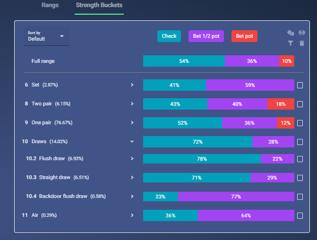The width and height of the screenshot is (317, 240).
Task: Click the Bet 1/2 pot button
Action: [x=206, y=36]
